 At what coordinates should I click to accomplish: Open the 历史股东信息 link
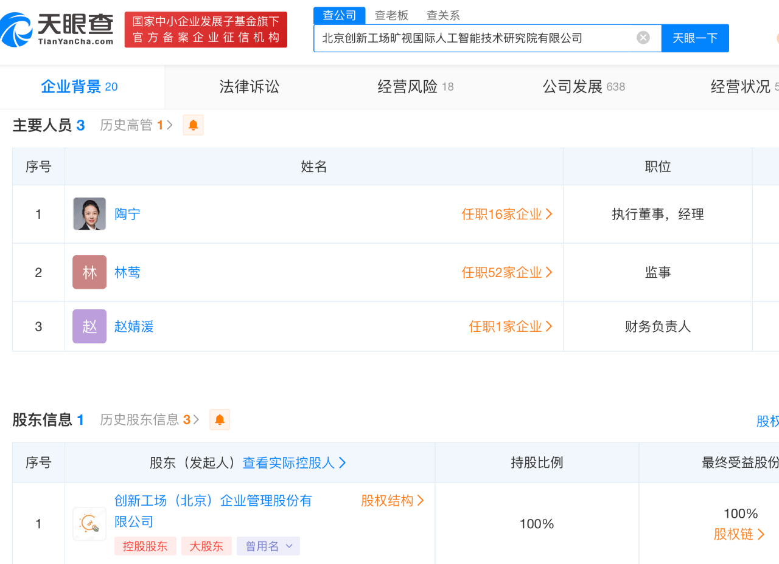[150, 419]
